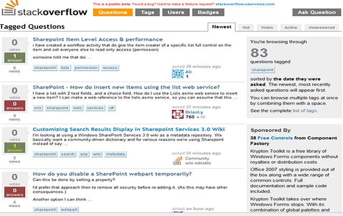Click the 'web' tag

pos(77,108)
